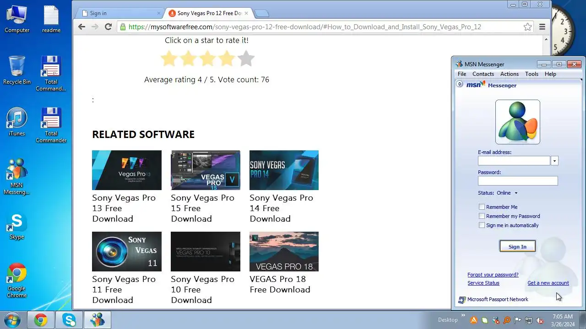Click the MSN Messenger tray icon
The height and width of the screenshot is (329, 586).
pos(496,320)
